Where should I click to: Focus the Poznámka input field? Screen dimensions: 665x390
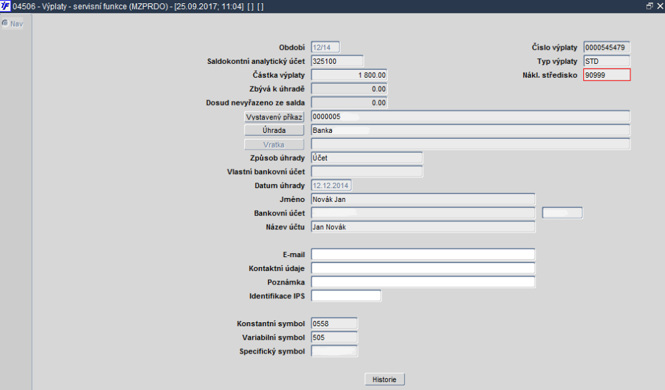click(x=423, y=282)
